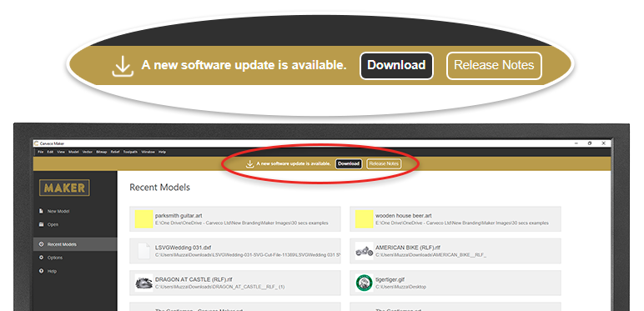The height and width of the screenshot is (311, 644).
Task: Click the small download arrow icon in app update bar
Action: coord(249,164)
